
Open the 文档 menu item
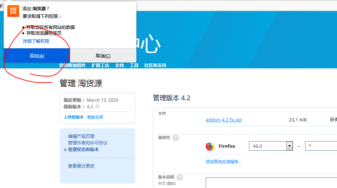119,65
